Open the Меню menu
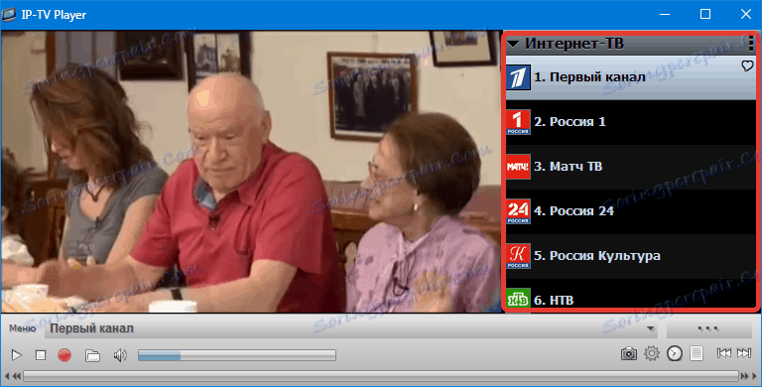Viewport: 762px width, 387px height. (23, 328)
